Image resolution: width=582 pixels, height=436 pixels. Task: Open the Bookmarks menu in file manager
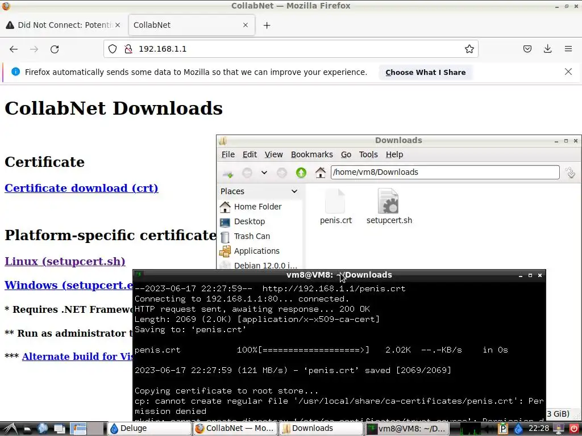coord(312,154)
